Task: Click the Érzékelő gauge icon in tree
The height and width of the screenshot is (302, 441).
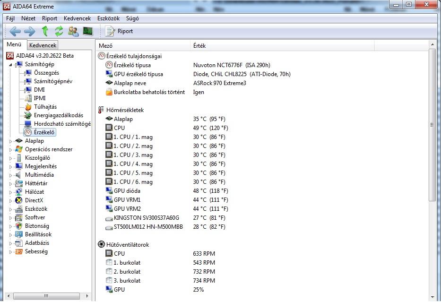Action: coord(28,132)
